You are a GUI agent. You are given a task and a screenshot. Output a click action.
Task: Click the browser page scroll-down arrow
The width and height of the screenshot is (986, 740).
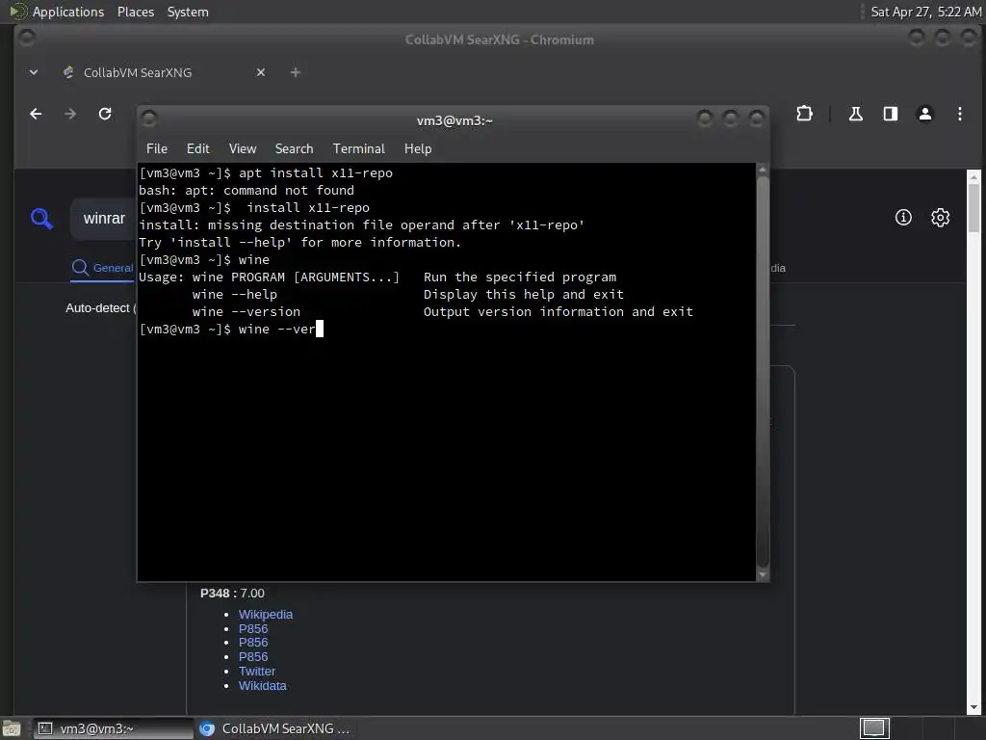(973, 708)
